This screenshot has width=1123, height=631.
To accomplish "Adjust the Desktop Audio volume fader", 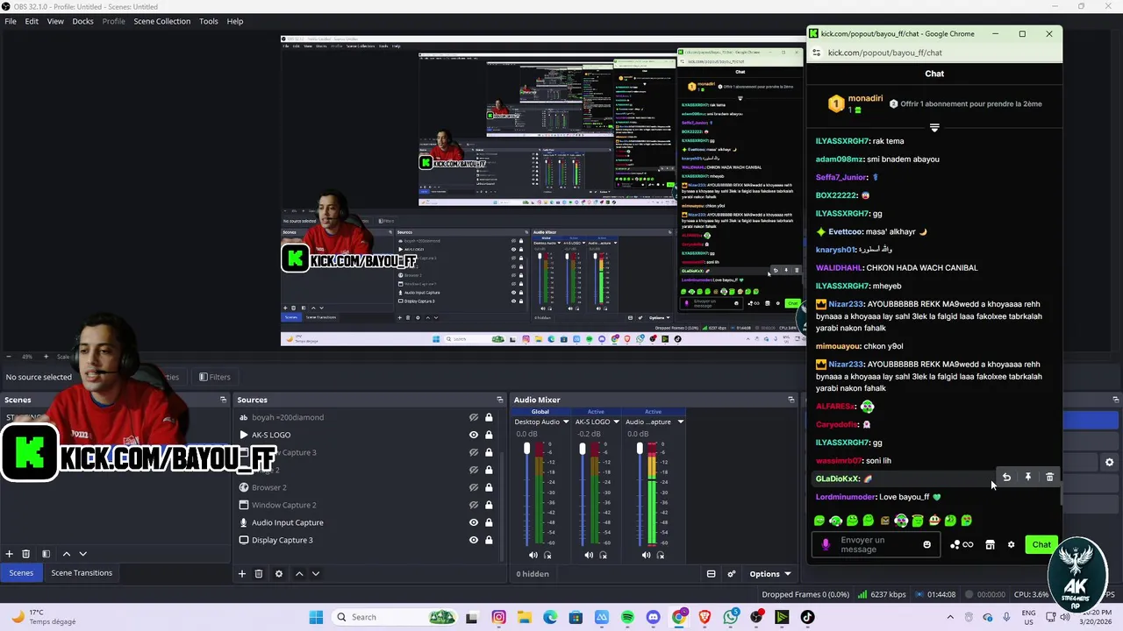I will coord(526,449).
